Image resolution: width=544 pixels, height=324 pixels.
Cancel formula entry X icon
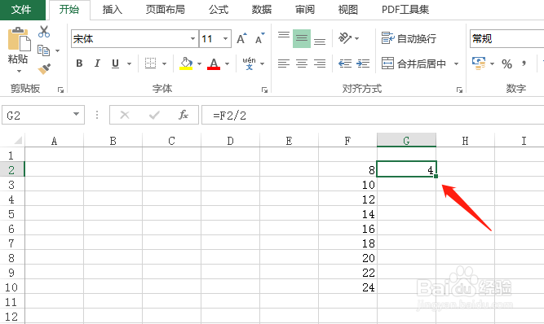click(125, 115)
